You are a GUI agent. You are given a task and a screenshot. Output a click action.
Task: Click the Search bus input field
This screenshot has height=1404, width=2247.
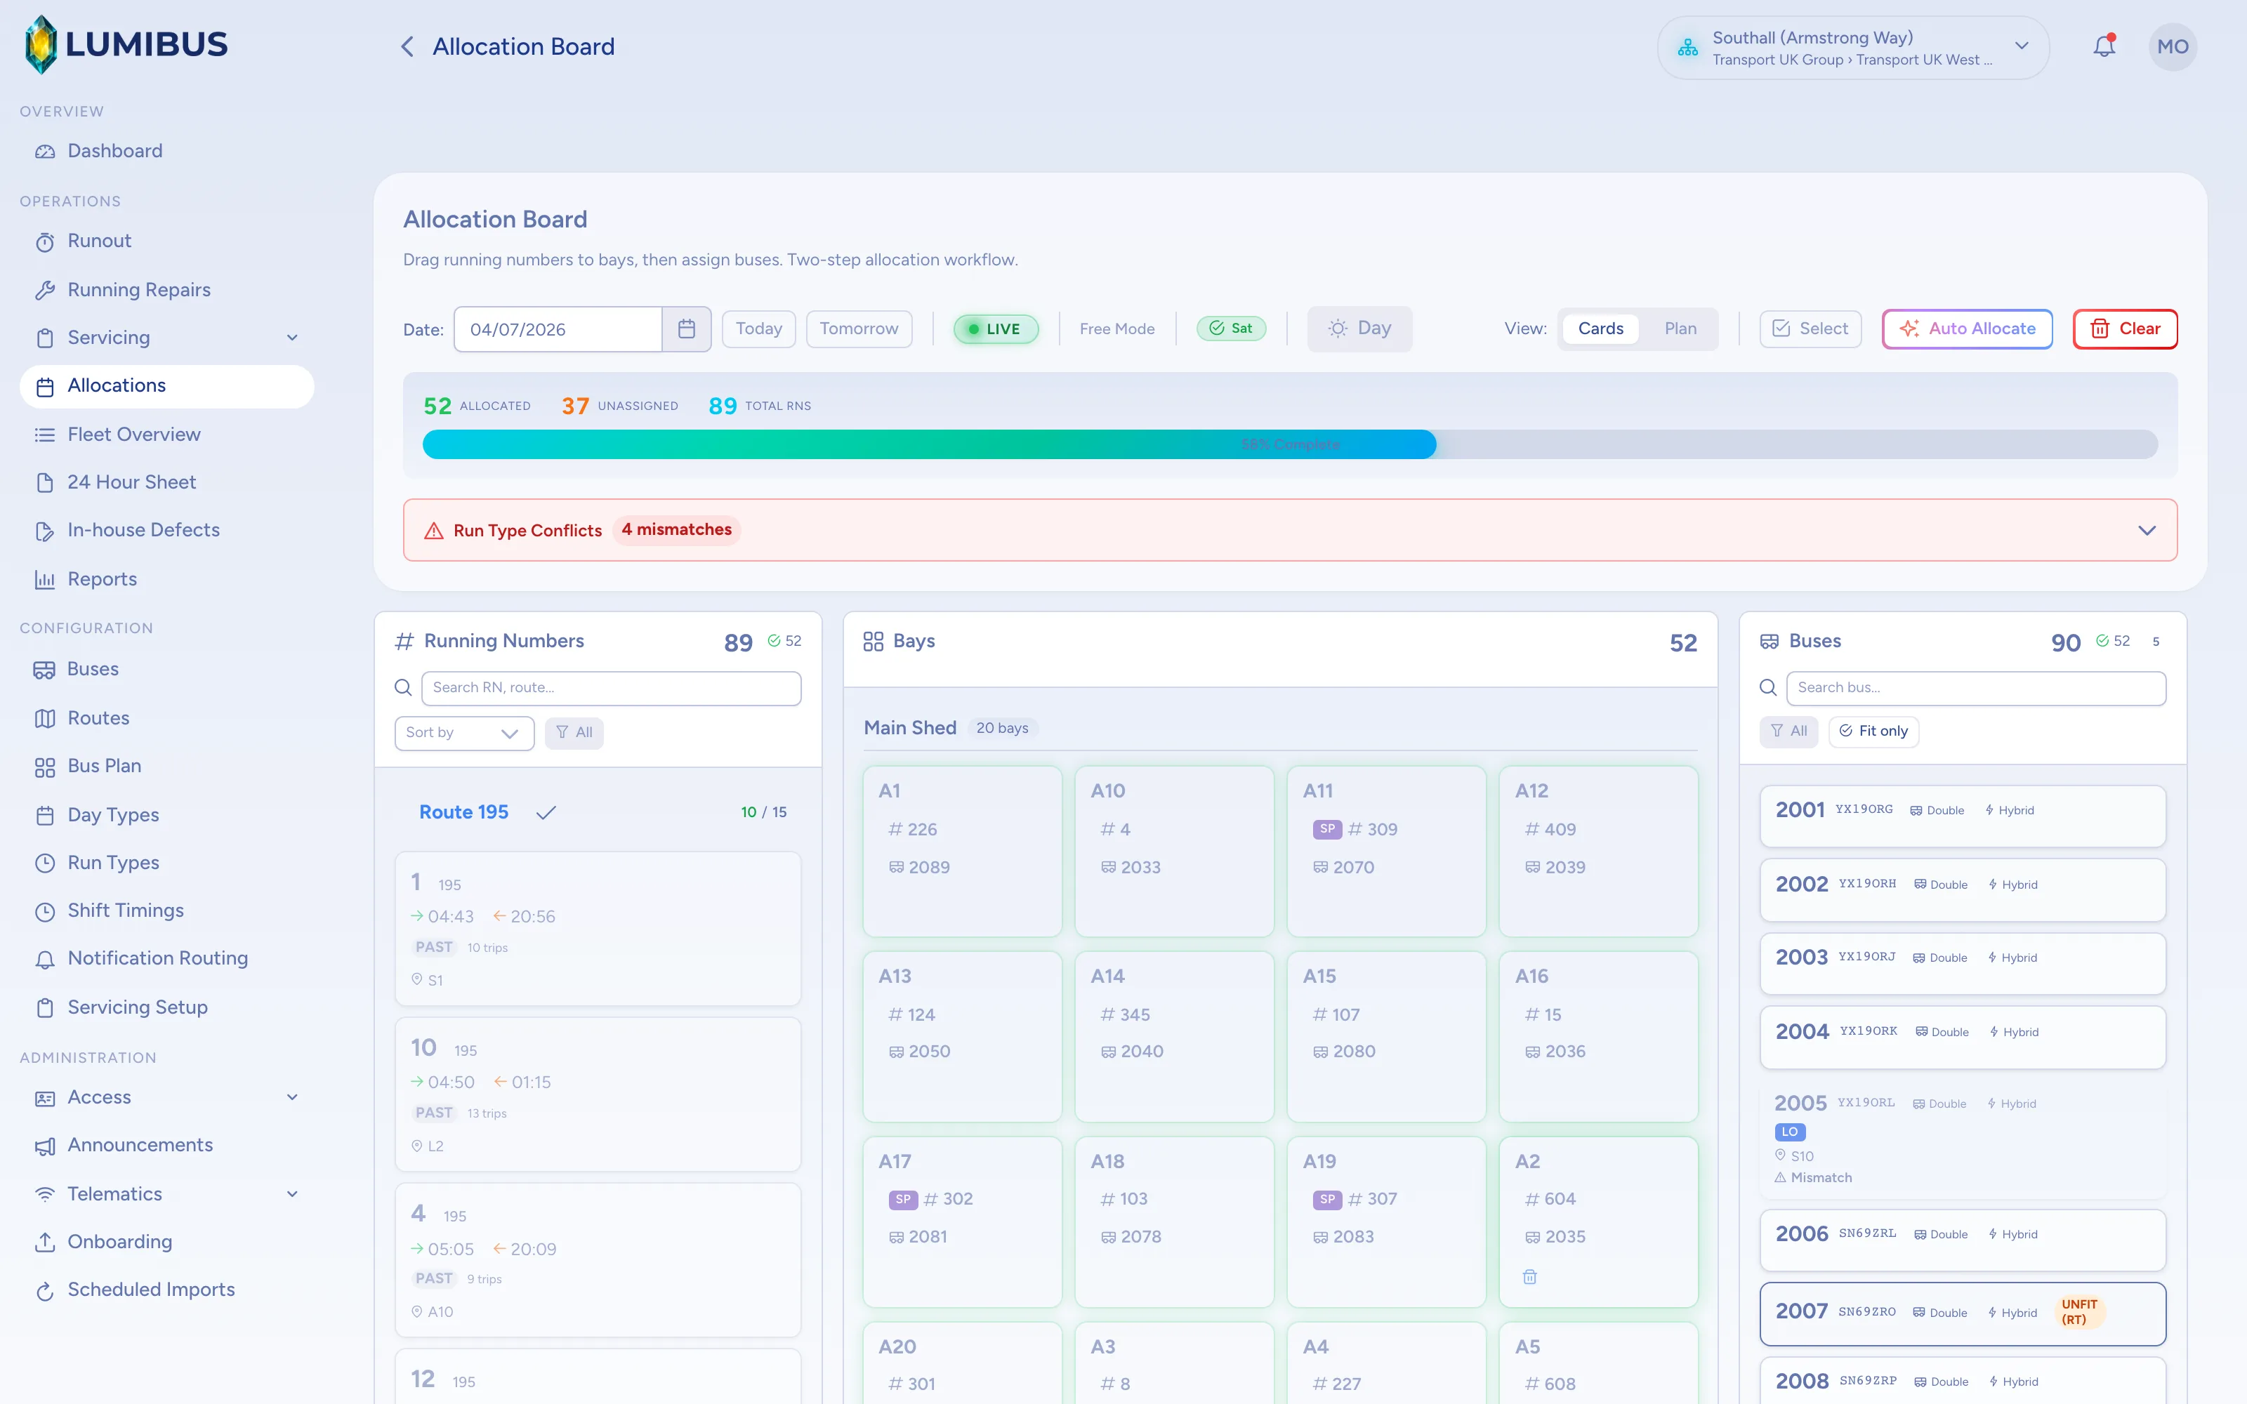click(1976, 688)
